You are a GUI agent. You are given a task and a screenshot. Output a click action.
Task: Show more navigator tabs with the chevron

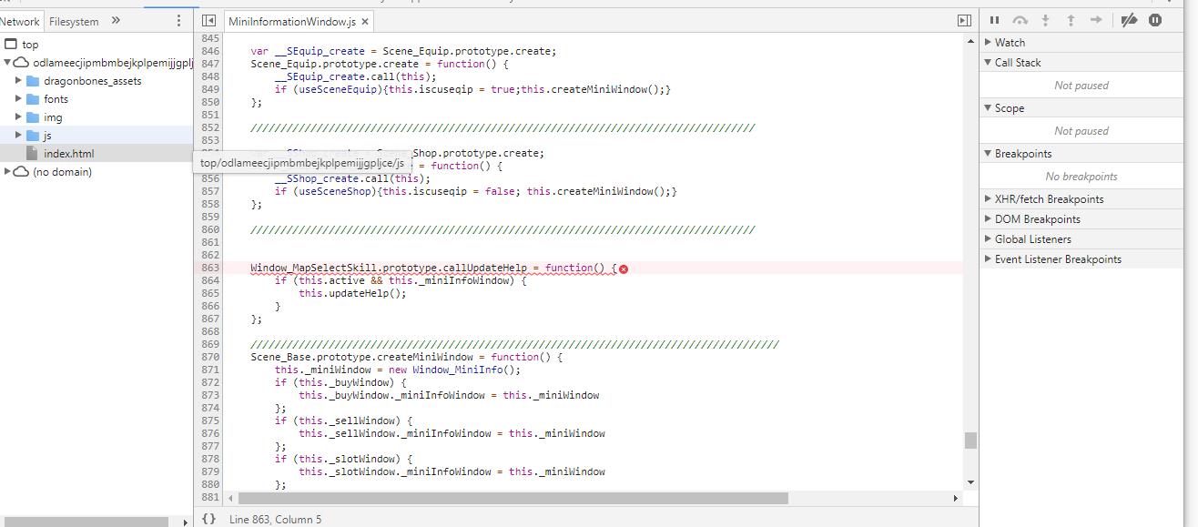tap(116, 20)
